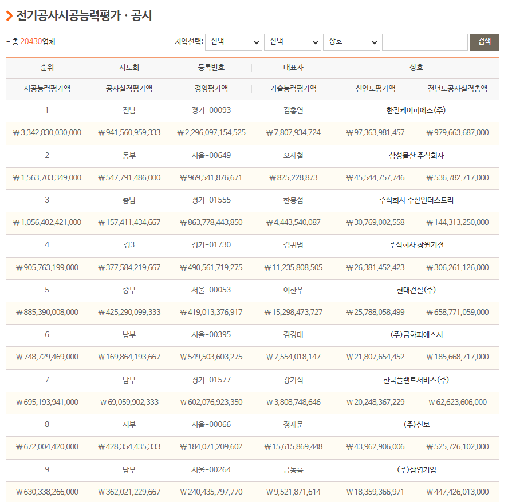Click the 시도회 column header

click(129, 68)
